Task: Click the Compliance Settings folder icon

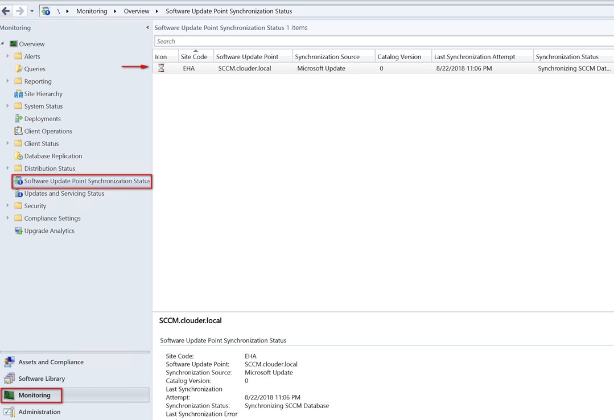Action: 18,218
